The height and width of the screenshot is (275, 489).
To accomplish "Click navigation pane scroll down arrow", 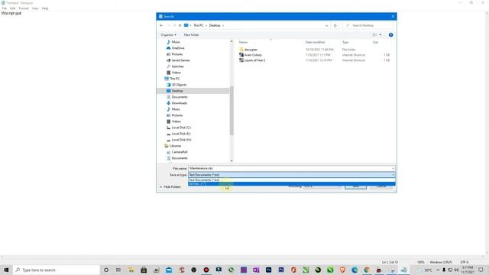I will pyautogui.click(x=232, y=160).
